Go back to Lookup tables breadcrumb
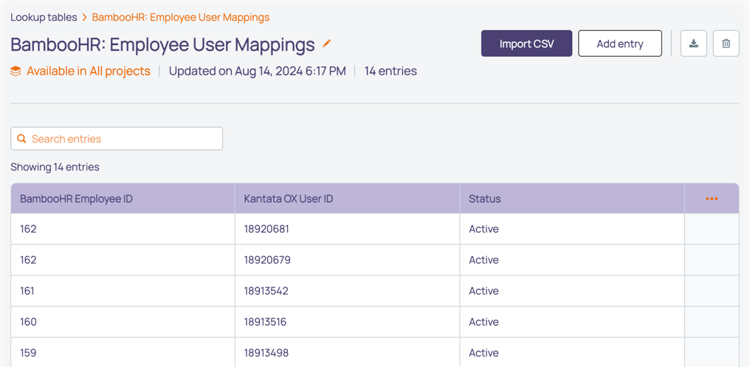The image size is (750, 367). click(x=44, y=17)
